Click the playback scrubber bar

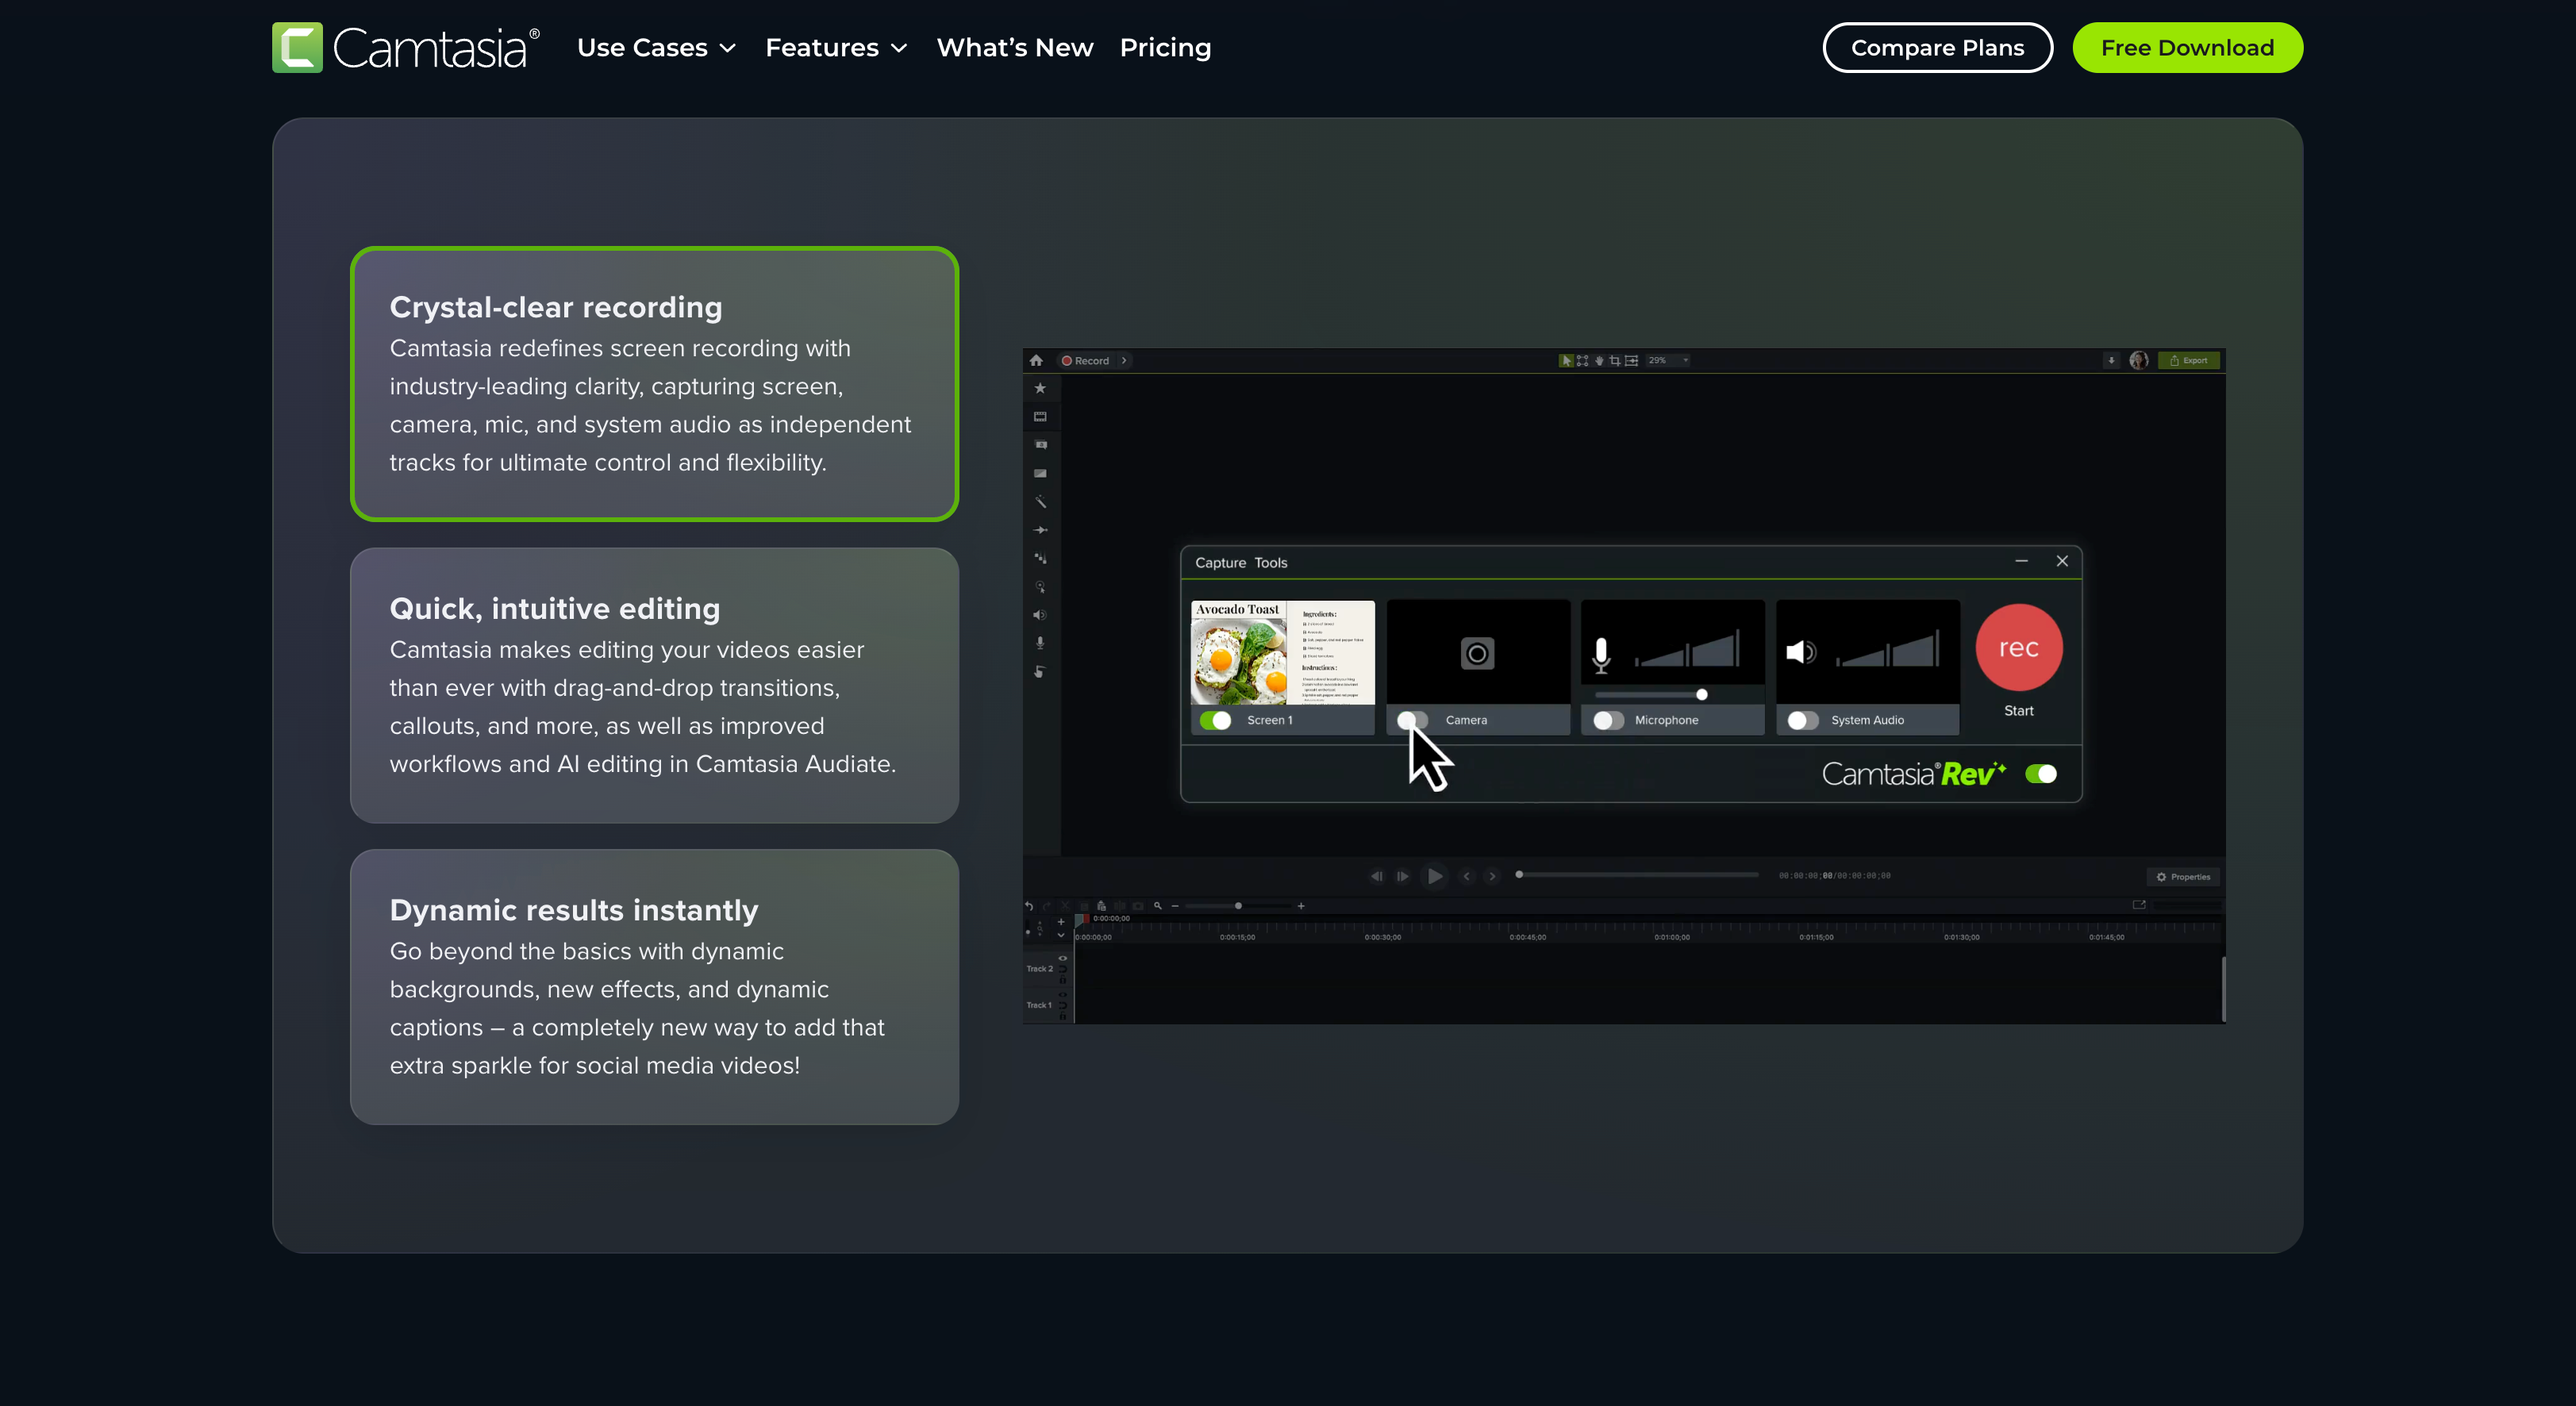tap(1638, 874)
